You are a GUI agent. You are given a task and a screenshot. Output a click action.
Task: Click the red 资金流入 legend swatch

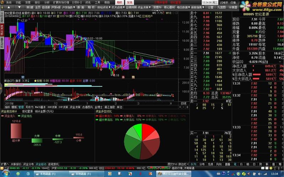2,116
